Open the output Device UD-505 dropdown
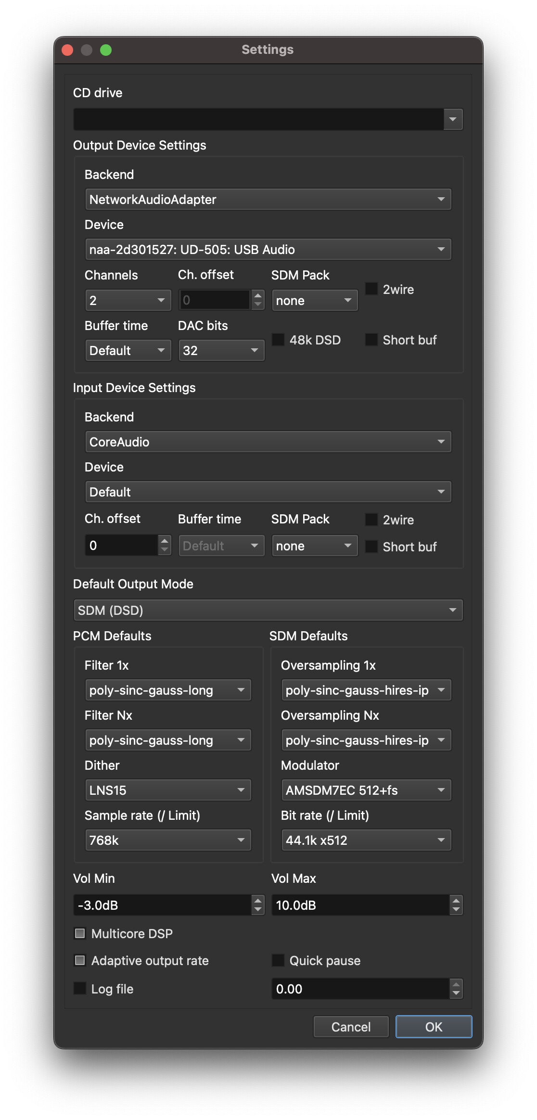 click(x=268, y=249)
